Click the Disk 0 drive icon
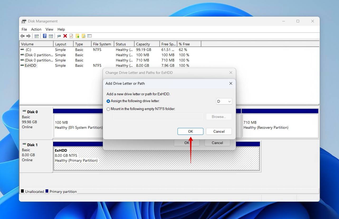The width and height of the screenshot is (339, 219). (x=24, y=111)
